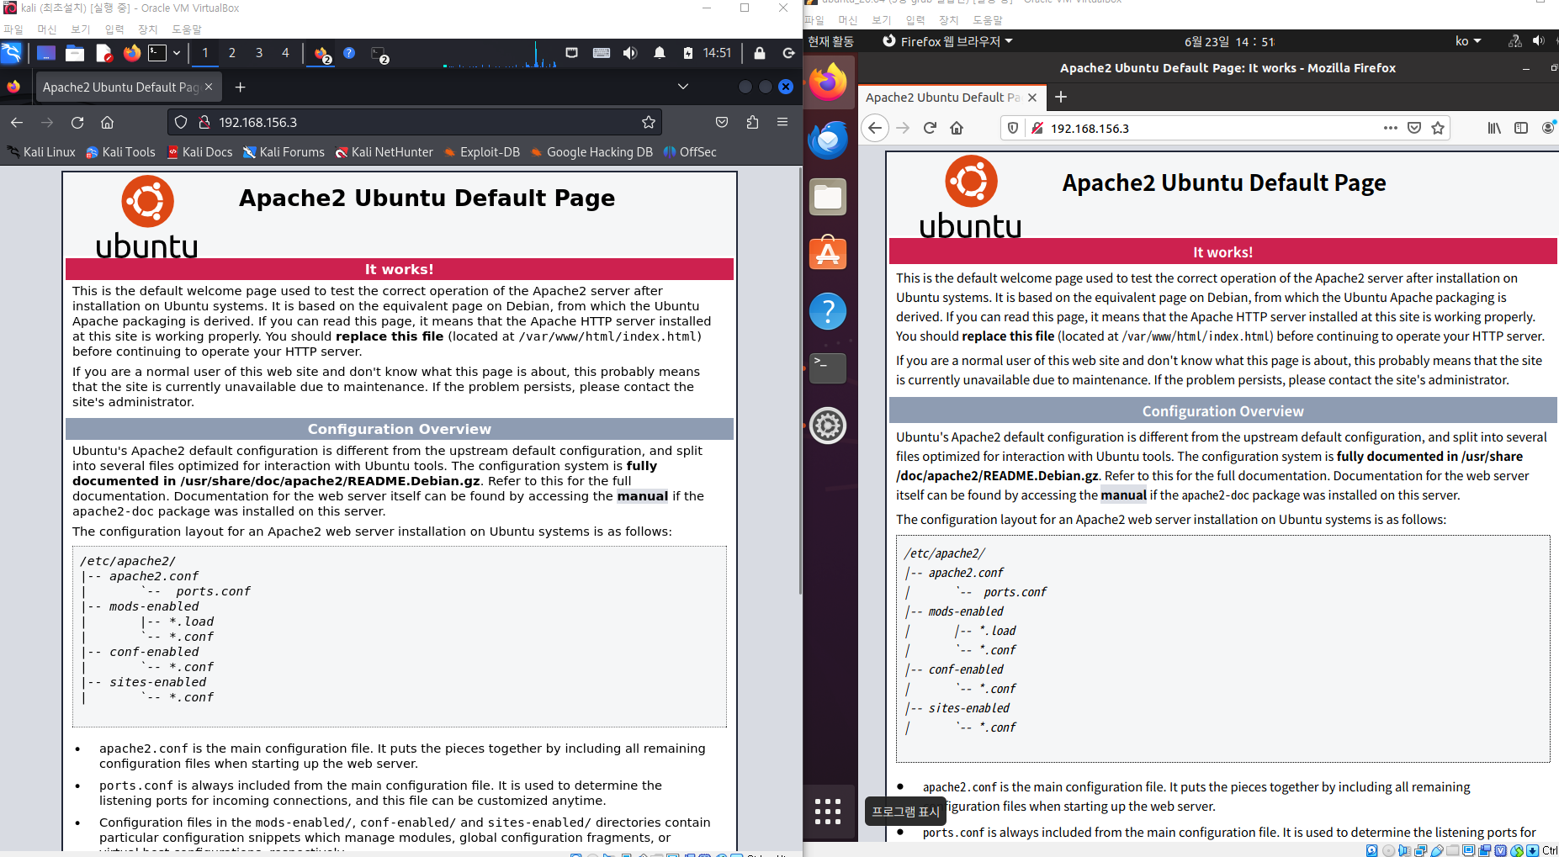Viewport: 1559px width, 857px height.
Task: Switch to workspace 4 in the Kali panel
Action: coord(285,53)
